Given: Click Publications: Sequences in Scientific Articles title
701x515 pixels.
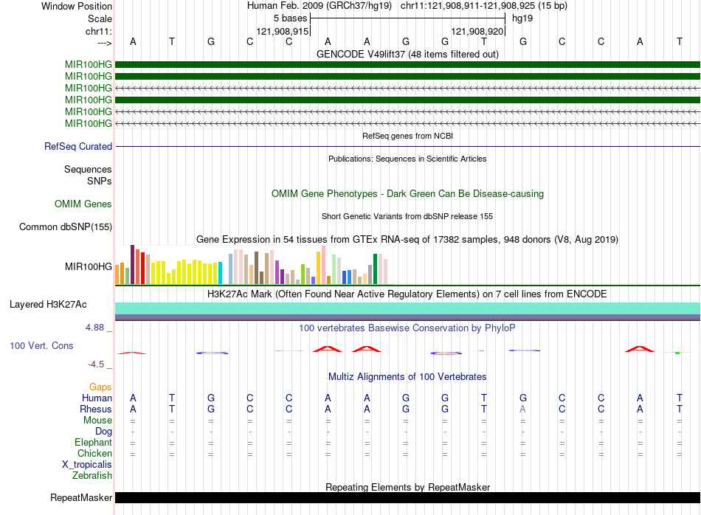Looking at the screenshot, I should [x=407, y=159].
